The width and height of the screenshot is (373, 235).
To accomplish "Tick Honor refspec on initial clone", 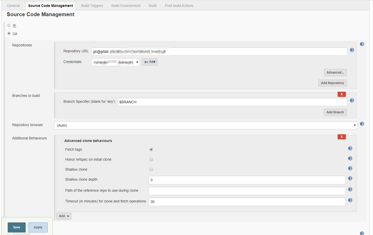I will pyautogui.click(x=151, y=159).
